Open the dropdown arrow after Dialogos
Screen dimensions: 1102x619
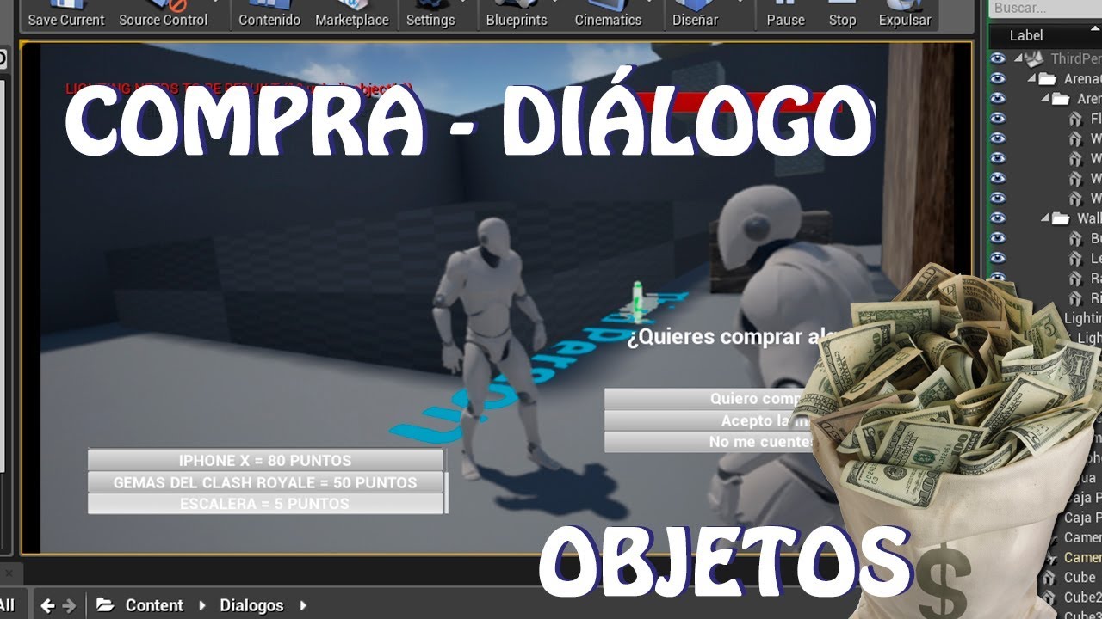[x=303, y=605]
